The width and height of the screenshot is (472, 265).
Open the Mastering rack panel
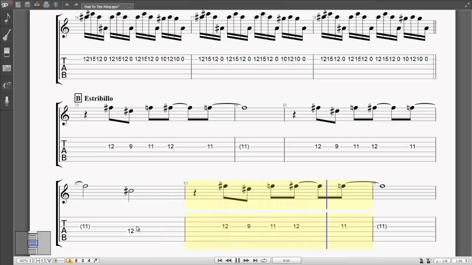coord(7,68)
